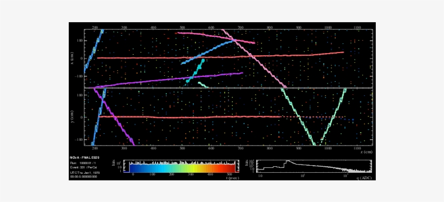This screenshot has width=444, height=202.
Task: Click the "500" tick on the time axis
Action: point(230,175)
